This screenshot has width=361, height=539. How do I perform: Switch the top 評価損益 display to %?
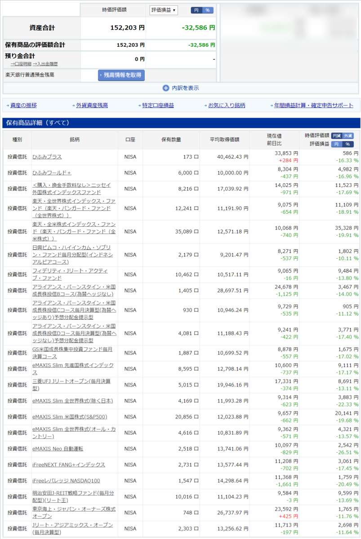[208, 10]
